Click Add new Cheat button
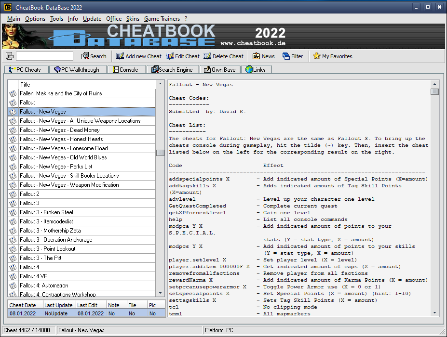Viewport: 447px width, 337px height. (139, 56)
